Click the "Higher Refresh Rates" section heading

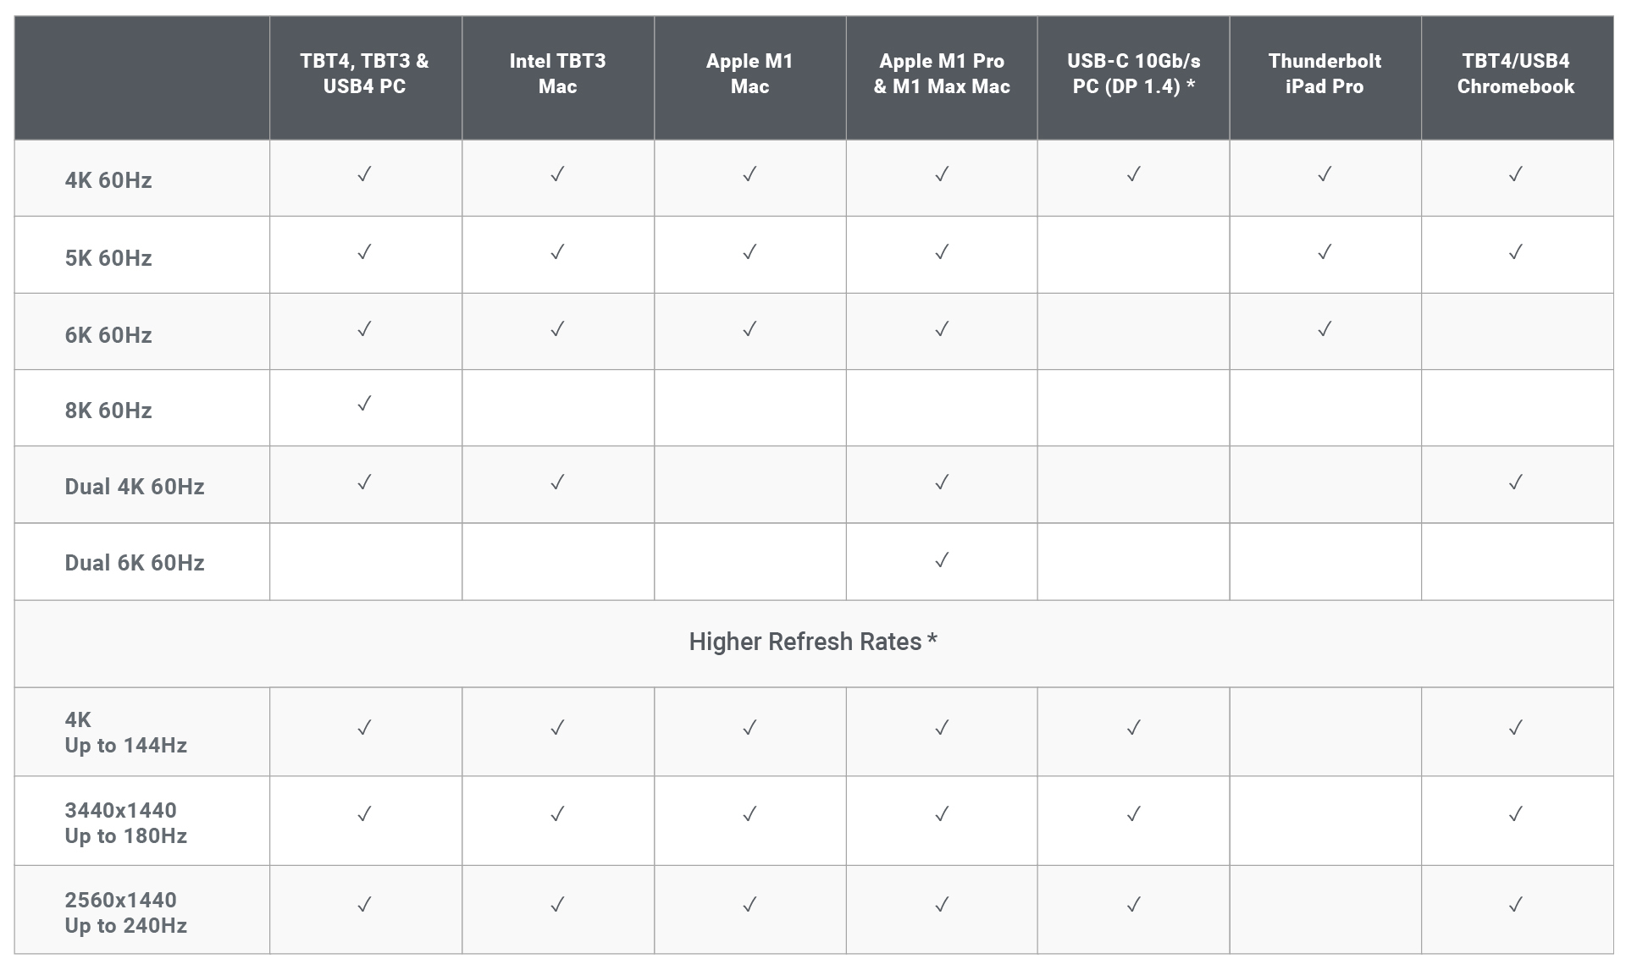[x=812, y=642]
